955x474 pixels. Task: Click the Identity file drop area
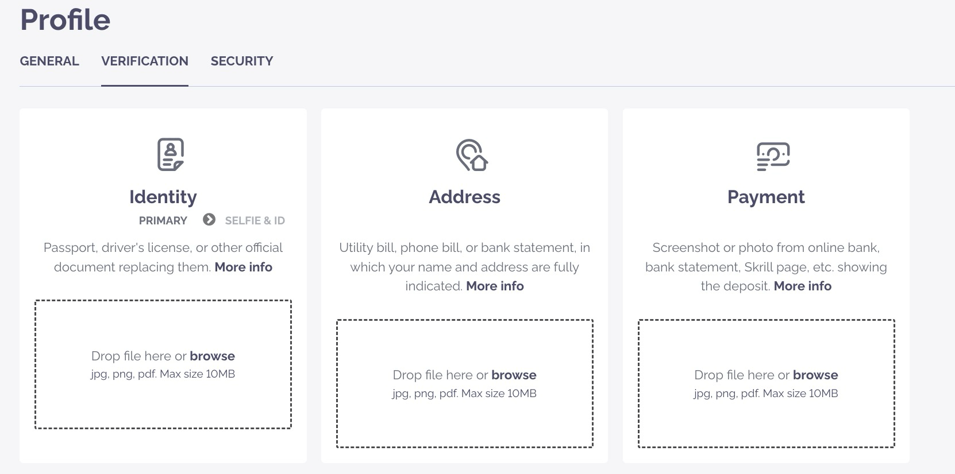point(163,402)
